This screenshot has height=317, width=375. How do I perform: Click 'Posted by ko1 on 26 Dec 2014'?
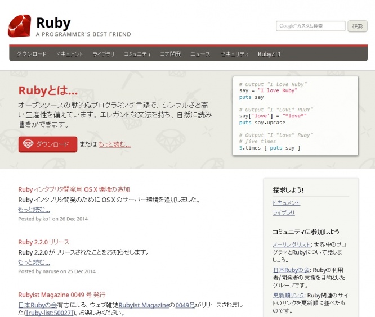click(x=53, y=219)
